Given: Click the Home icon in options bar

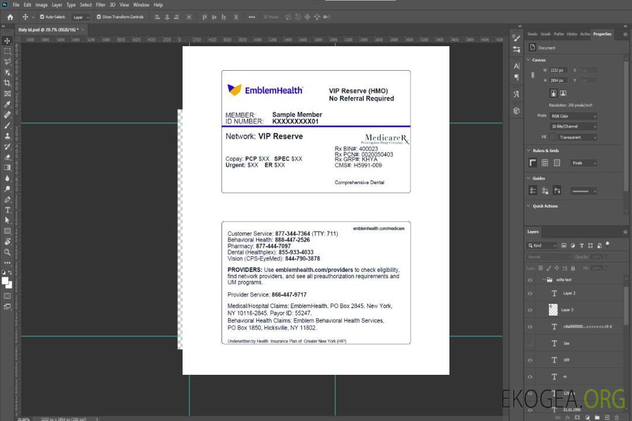Looking at the screenshot, I should (10, 17).
